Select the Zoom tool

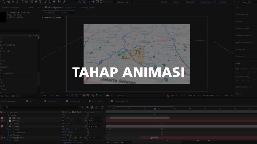coord(3,2)
